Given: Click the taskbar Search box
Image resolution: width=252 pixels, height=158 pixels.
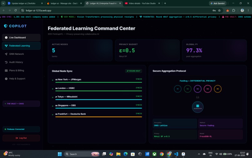Looking at the screenshot, I should (82, 154).
